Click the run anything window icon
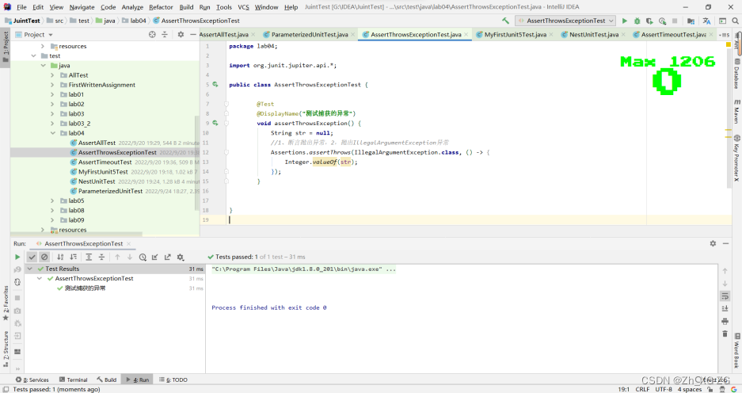The width and height of the screenshot is (742, 393). [722, 21]
